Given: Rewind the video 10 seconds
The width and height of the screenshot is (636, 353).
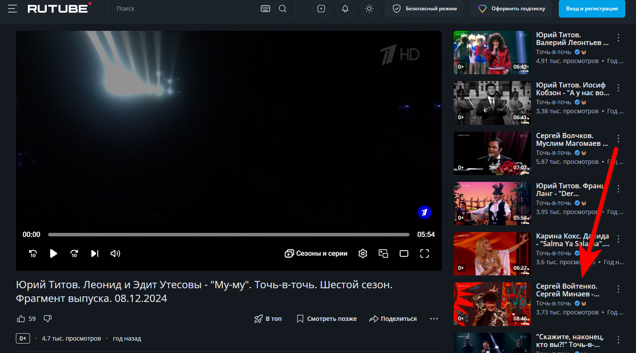Looking at the screenshot, I should [33, 253].
